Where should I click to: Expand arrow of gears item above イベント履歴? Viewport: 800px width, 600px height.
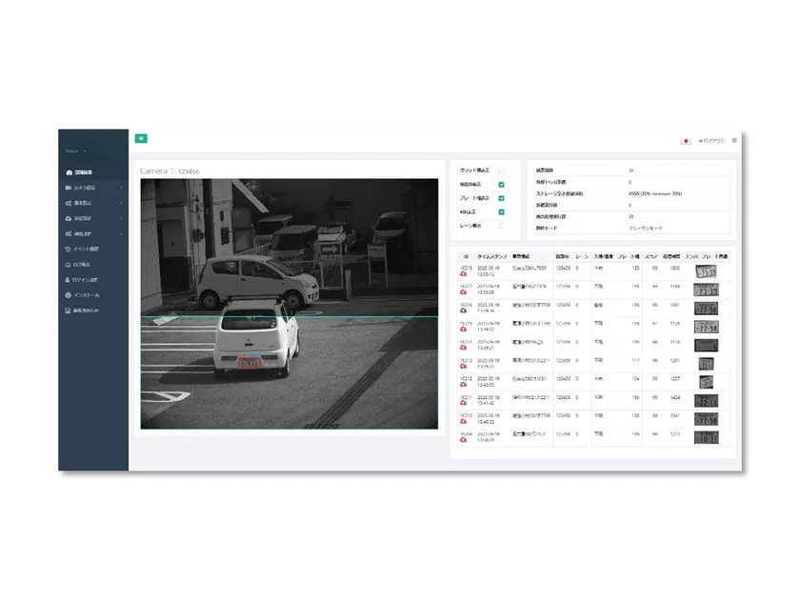click(x=121, y=233)
